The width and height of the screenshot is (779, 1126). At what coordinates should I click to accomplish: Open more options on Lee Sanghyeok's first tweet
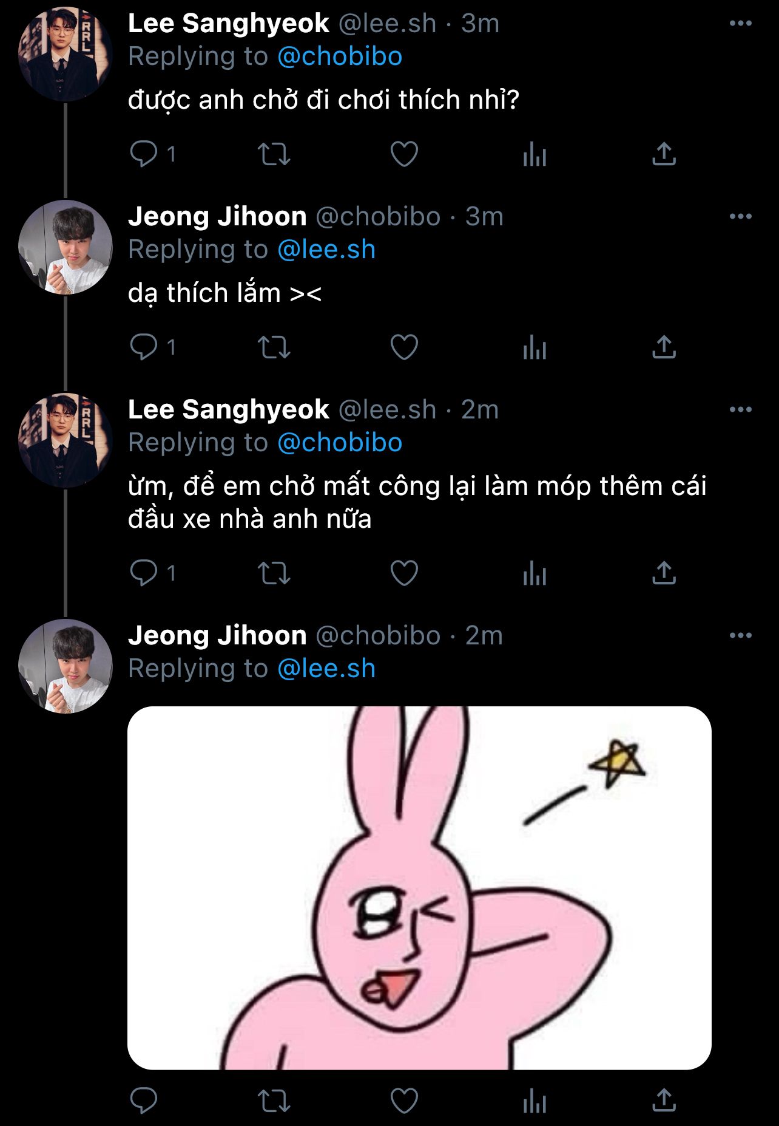740,24
